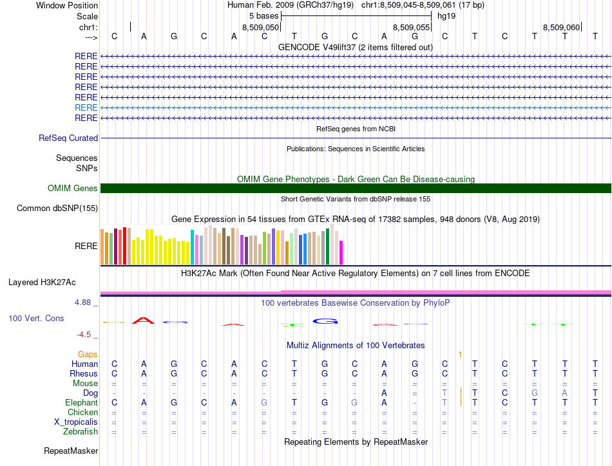Click the dark green OMIM Genes bar
This screenshot has width=612, height=466.
[x=356, y=189]
